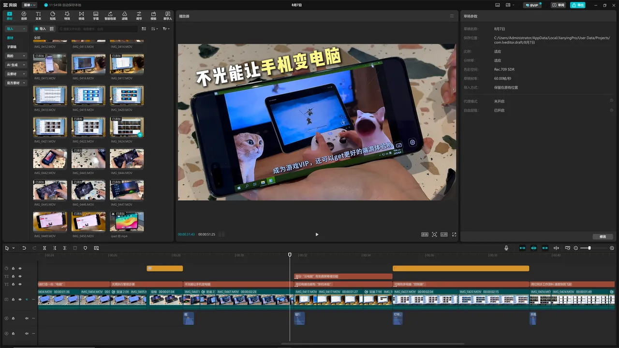Open the 滤镜 filters panel
The height and width of the screenshot is (348, 619).
(x=125, y=16)
